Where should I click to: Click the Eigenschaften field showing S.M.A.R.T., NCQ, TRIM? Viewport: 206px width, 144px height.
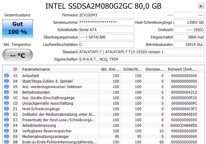click(141, 59)
